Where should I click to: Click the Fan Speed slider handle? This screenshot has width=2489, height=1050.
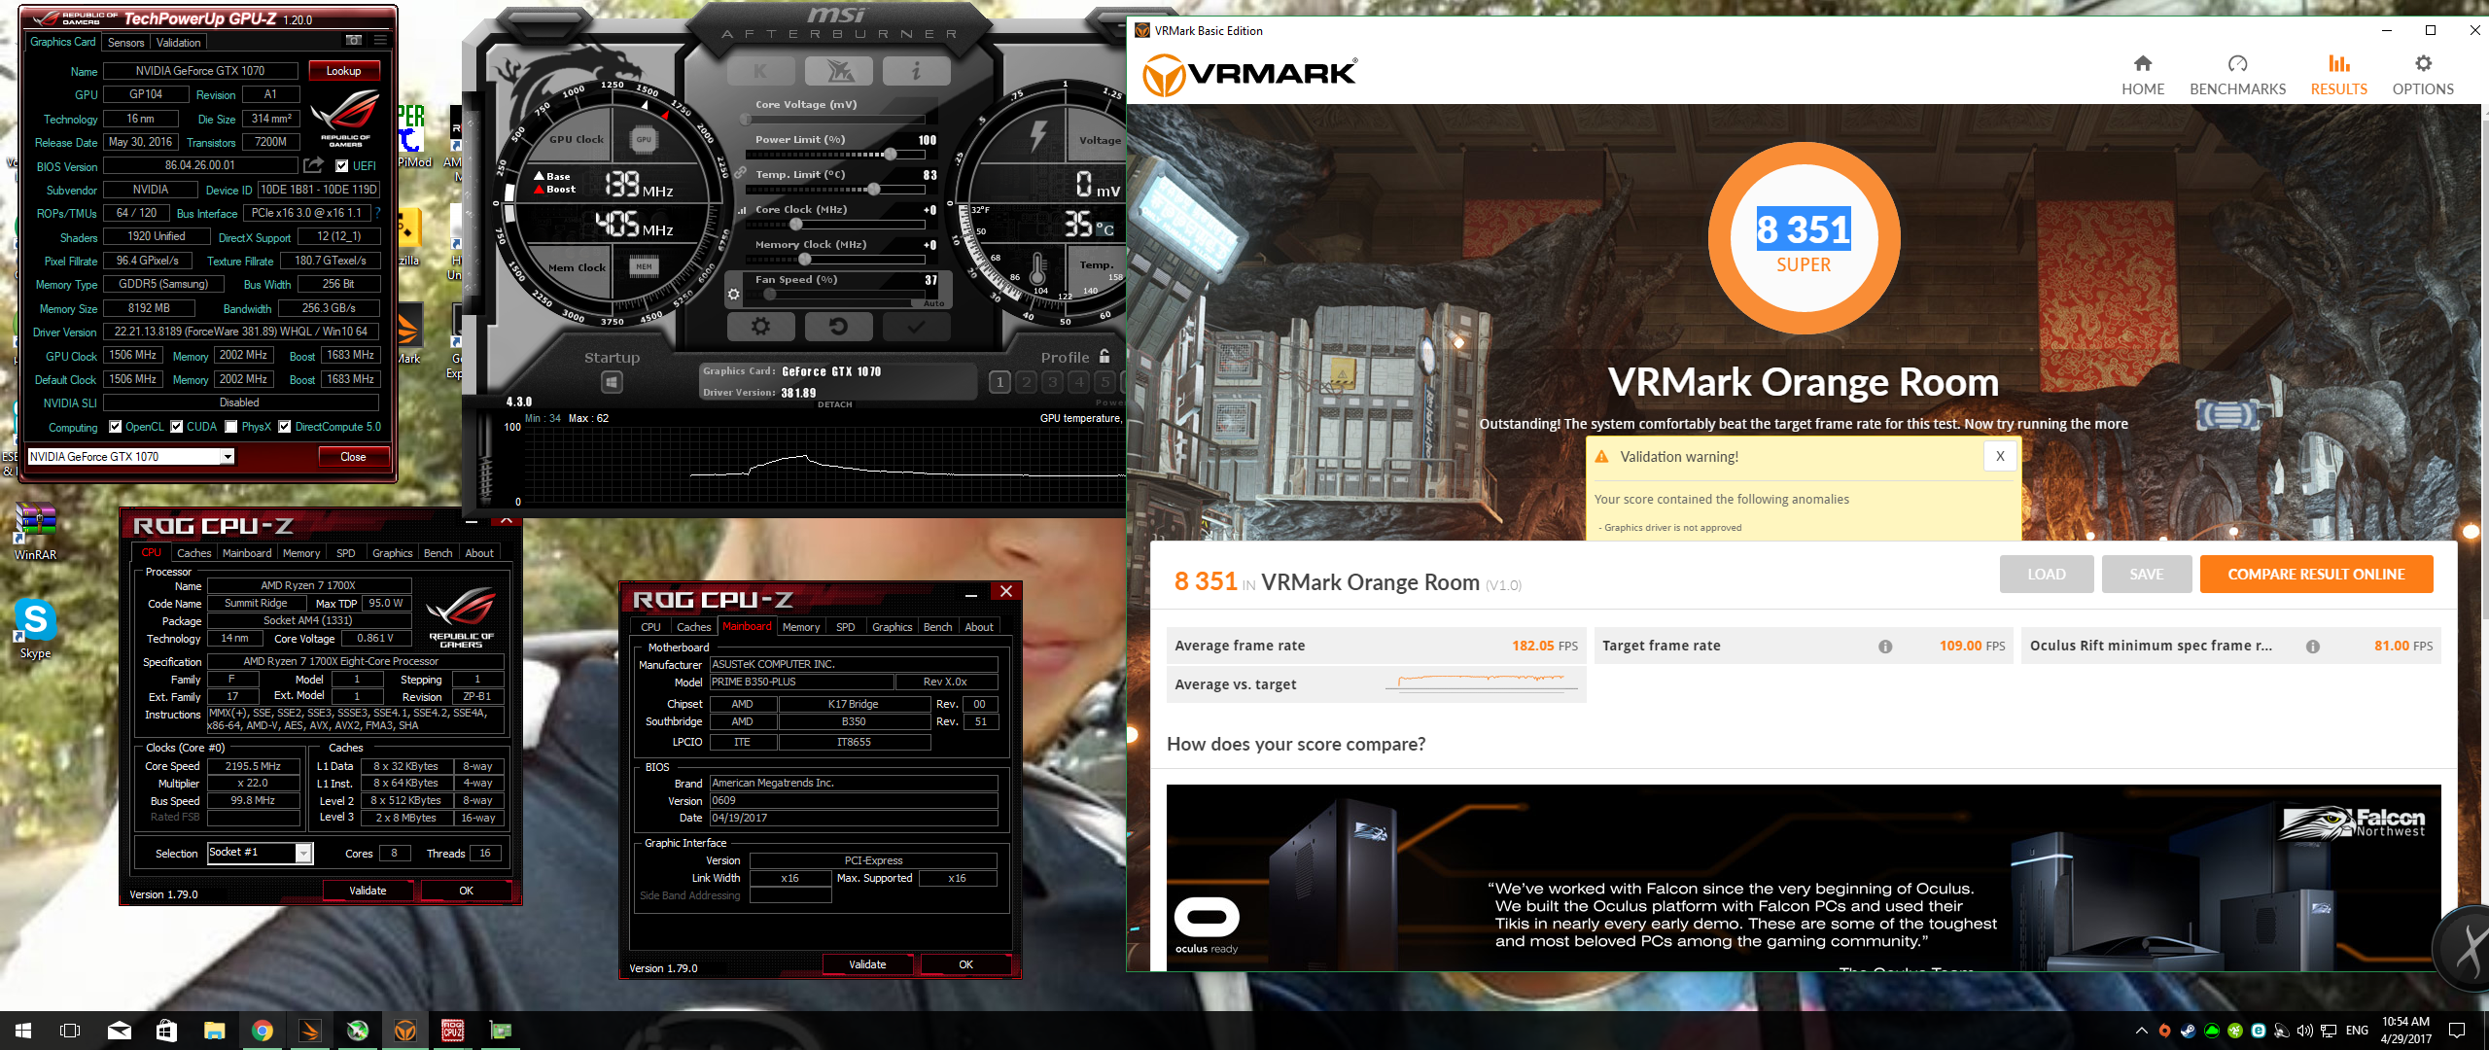click(x=770, y=294)
